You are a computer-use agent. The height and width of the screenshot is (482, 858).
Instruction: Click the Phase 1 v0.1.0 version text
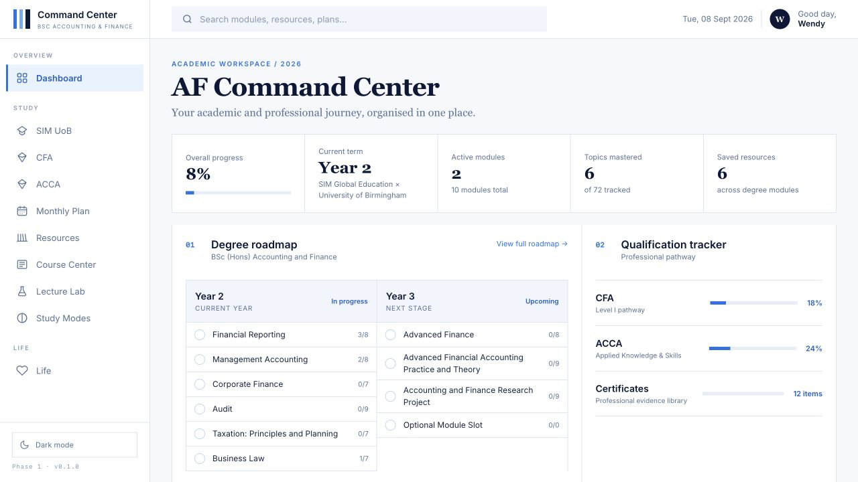(46, 467)
